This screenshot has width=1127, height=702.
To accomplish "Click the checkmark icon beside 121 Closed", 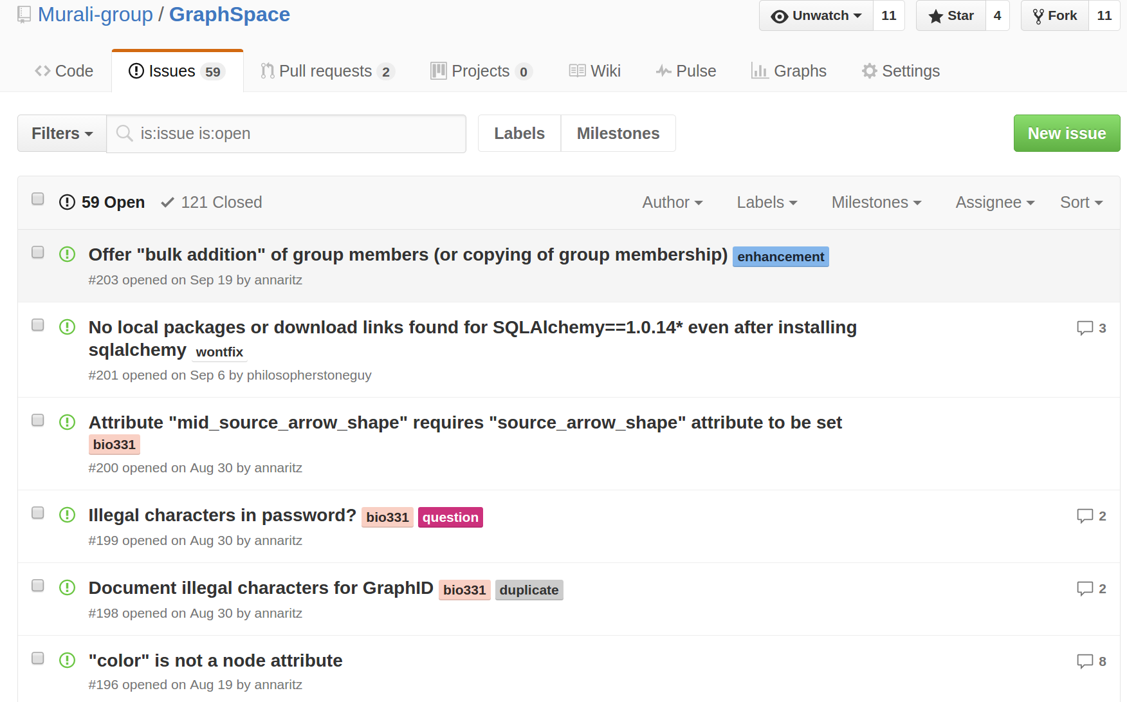I will coord(167,203).
